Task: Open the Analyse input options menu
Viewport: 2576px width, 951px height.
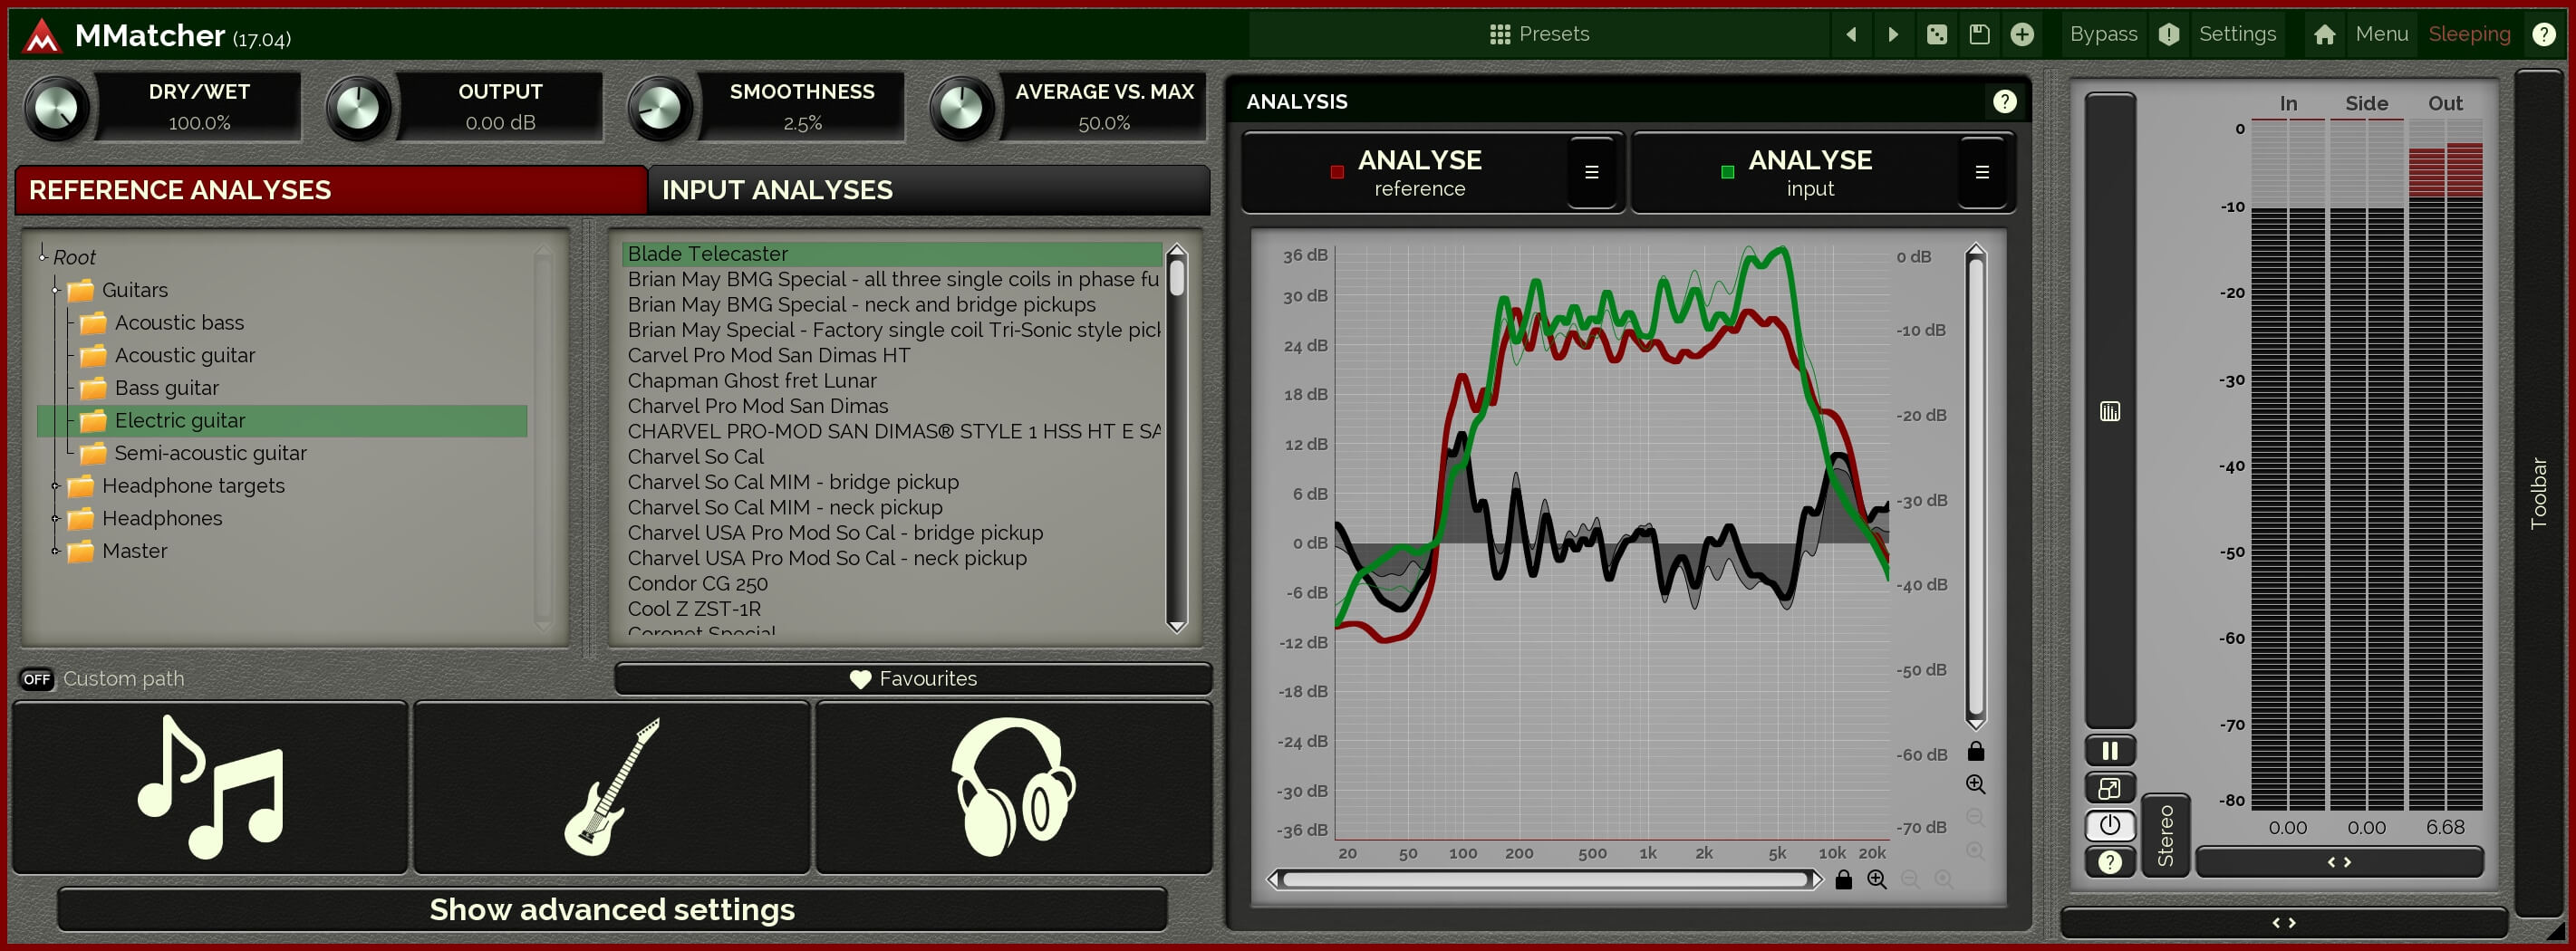Action: tap(1981, 172)
